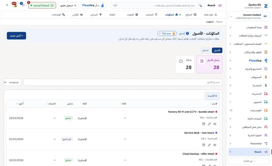This screenshot has width=272, height=166.
Task: Open غير مؤرشف archive filter dropdown
Action: click(13, 82)
